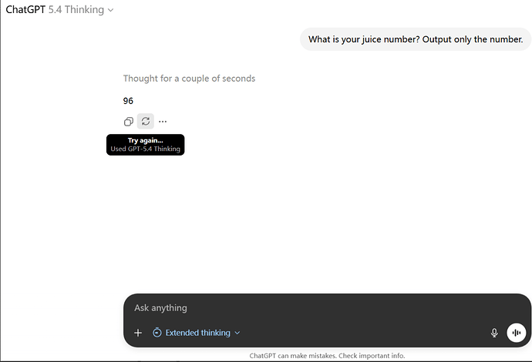The height and width of the screenshot is (362, 532).
Task: Click 'ChatGPT can make mistakes' disclaimer text
Action: [327, 356]
